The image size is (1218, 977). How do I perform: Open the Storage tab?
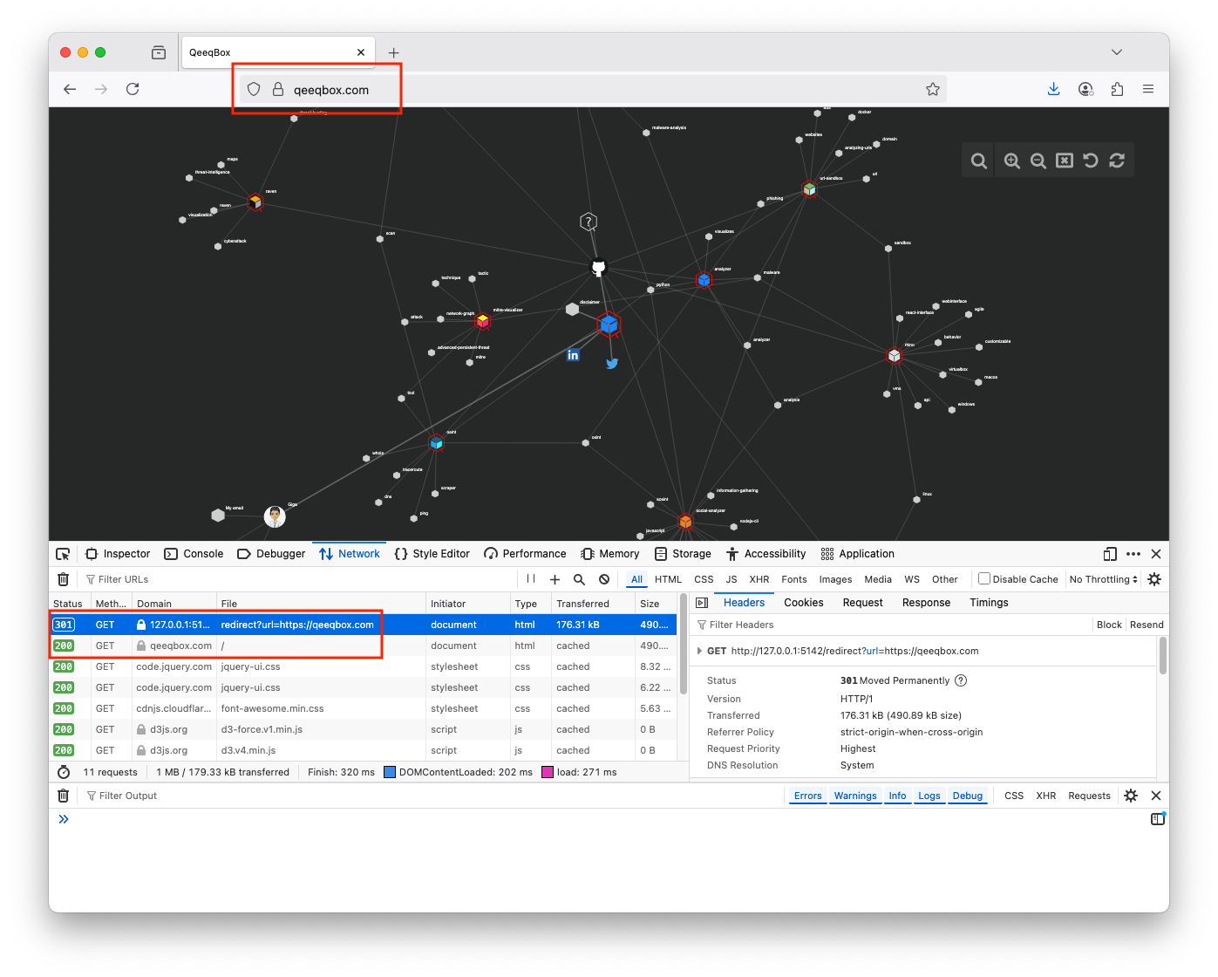coord(684,554)
